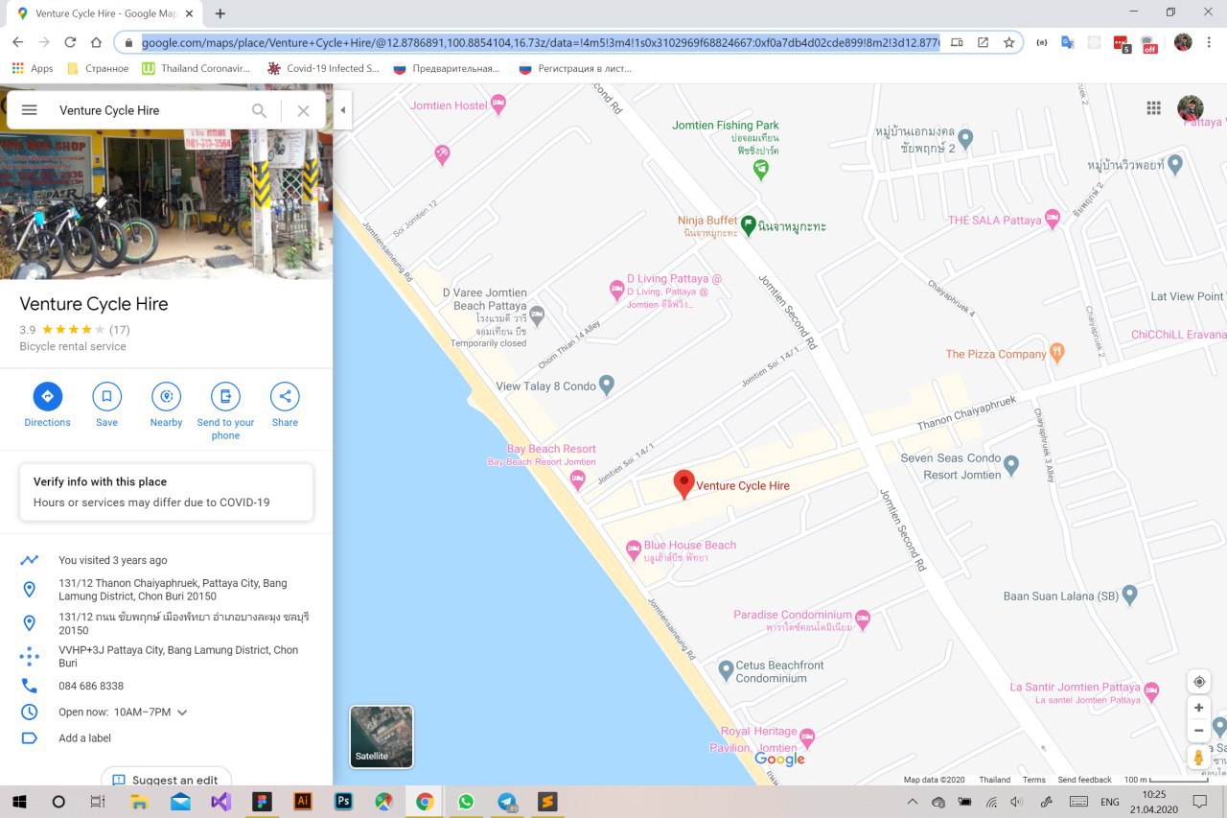Screen dimensions: 1227x818
Task: Click The Pizza Company restaurant marker
Action: 1056,353
